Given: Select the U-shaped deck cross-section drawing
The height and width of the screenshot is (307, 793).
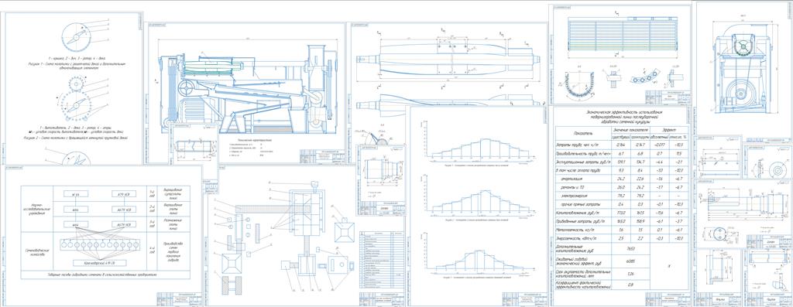Looking at the screenshot, I should click(578, 87).
